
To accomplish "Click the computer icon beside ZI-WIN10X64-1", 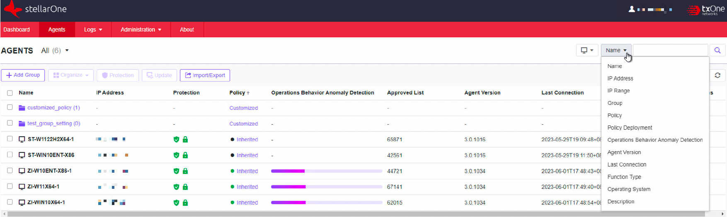I will (22, 203).
